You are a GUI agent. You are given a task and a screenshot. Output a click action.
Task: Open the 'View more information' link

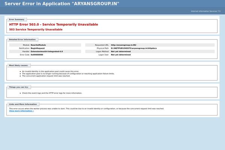pos(21,111)
